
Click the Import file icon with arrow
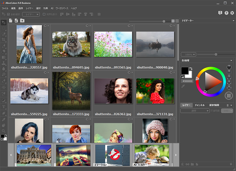(x=16, y=21)
